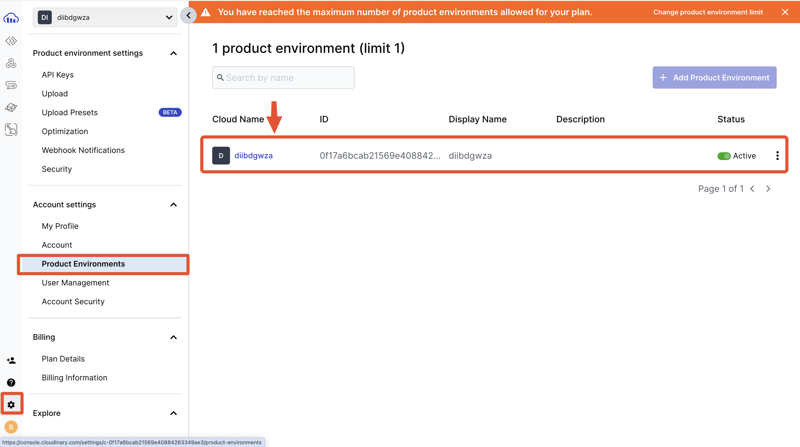This screenshot has width=800, height=447.
Task: Collapse the Billing section
Action: (x=174, y=337)
